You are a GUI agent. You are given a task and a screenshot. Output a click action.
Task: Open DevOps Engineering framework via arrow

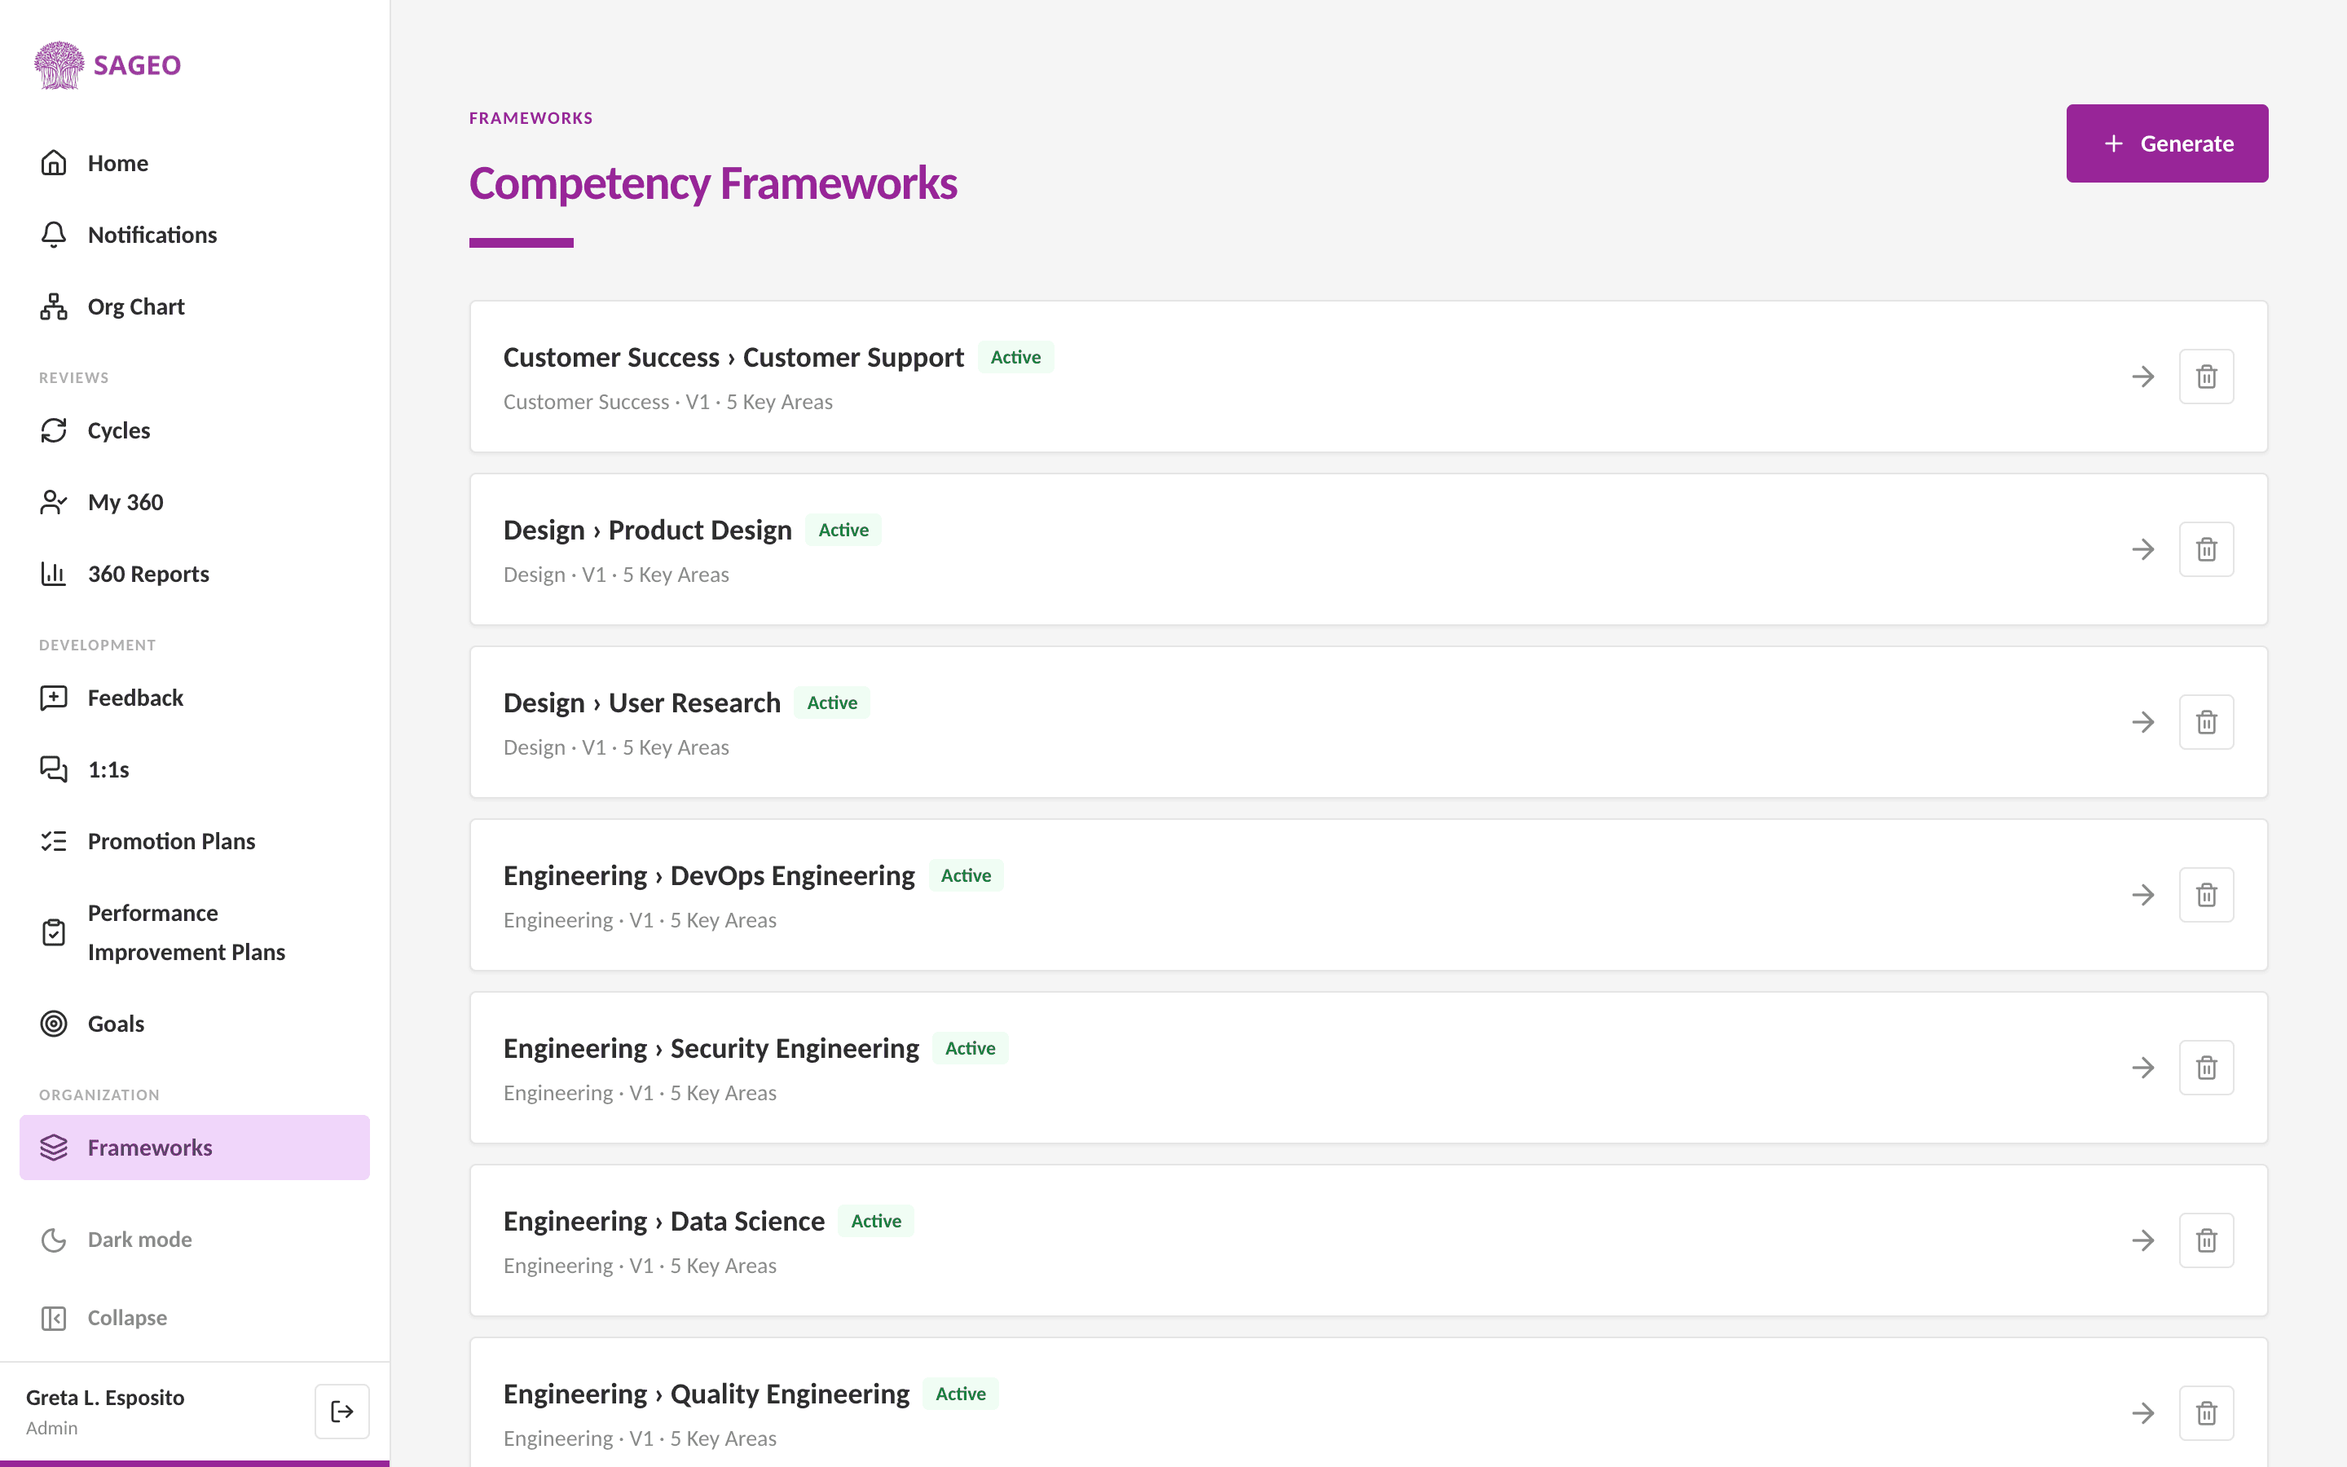pos(2143,895)
